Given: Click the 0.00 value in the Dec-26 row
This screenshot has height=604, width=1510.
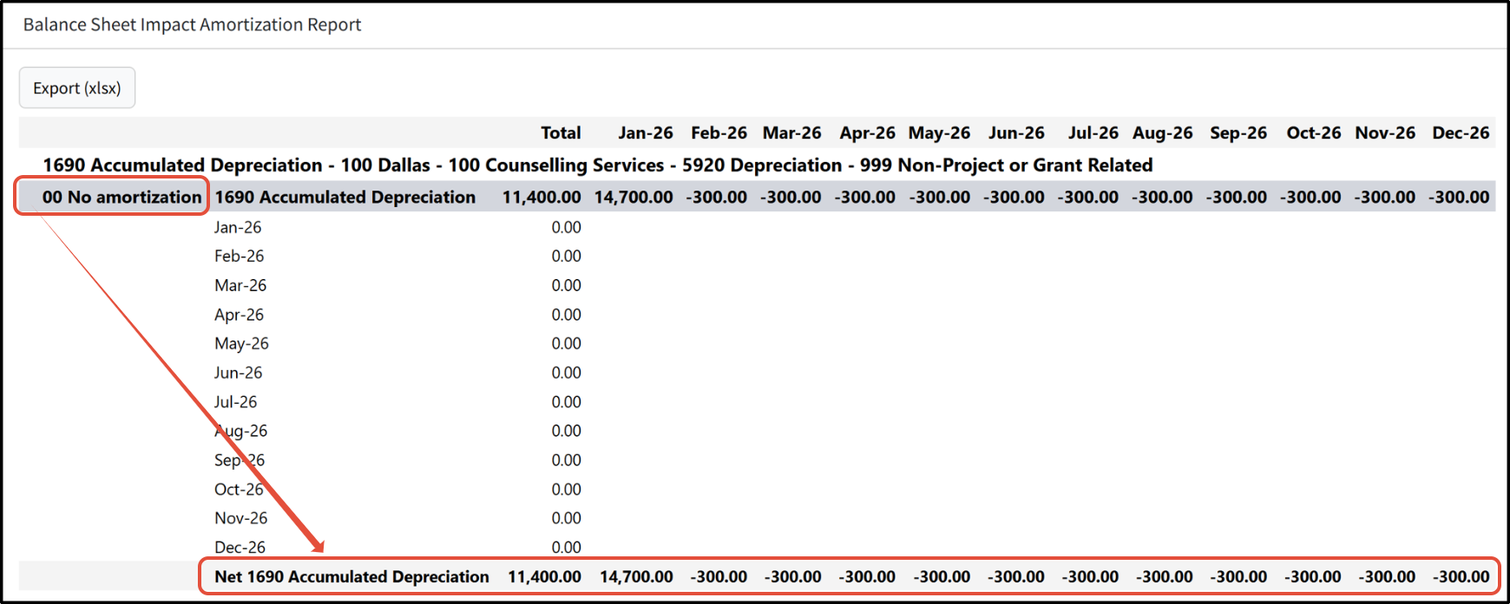Looking at the screenshot, I should click(566, 547).
